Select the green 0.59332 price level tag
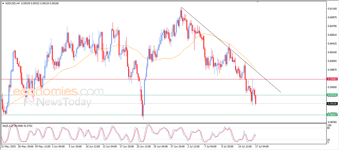The image size is (339, 150). 332,95
